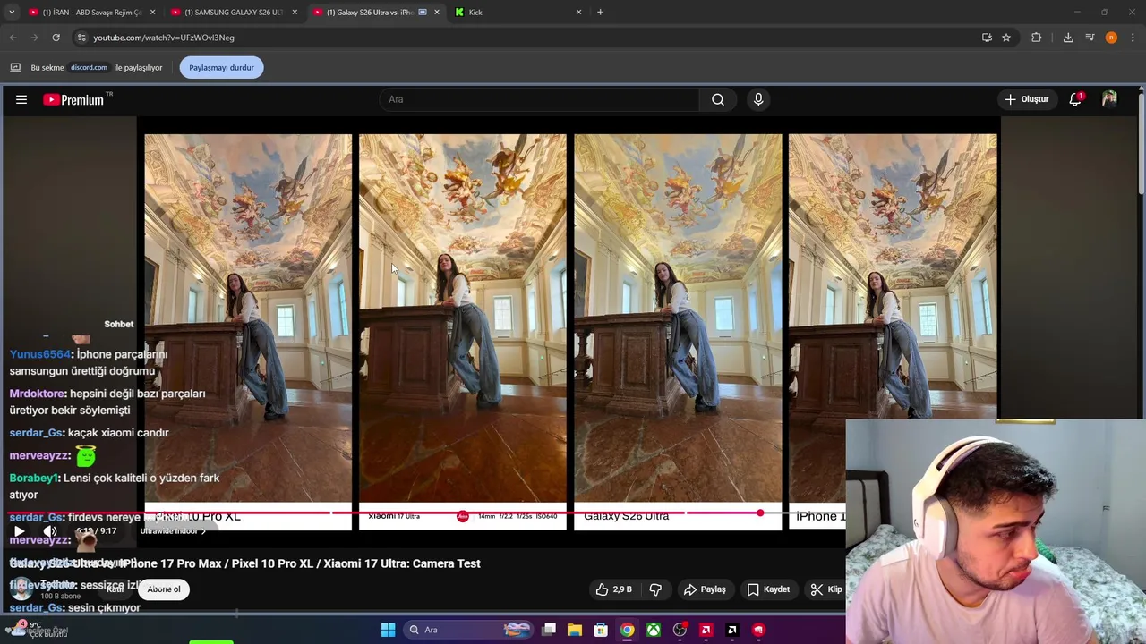1146x644 pixels.
Task: Close the İRAN - ABD Savaşı tab
Action: pyautogui.click(x=152, y=12)
